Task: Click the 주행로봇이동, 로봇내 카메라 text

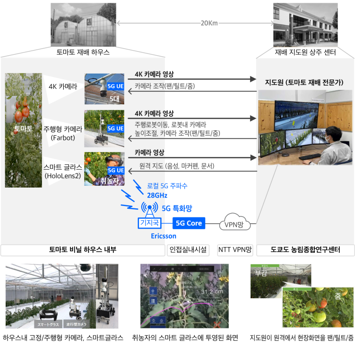Action: 171,124
